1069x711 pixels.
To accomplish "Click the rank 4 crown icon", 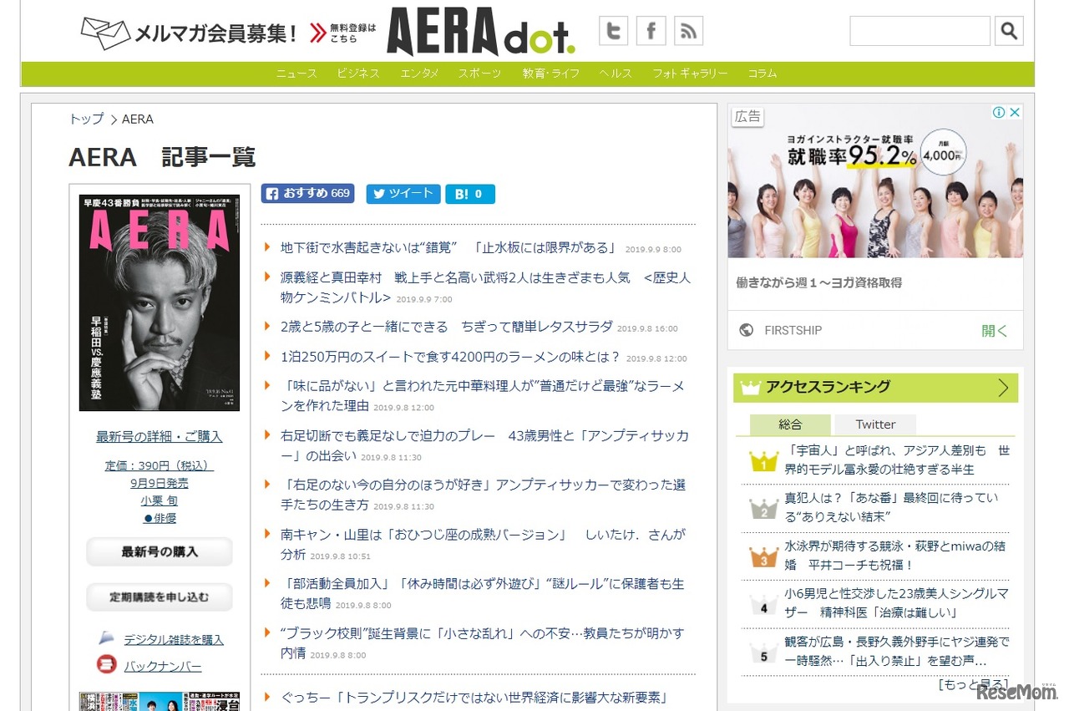I will [x=763, y=605].
